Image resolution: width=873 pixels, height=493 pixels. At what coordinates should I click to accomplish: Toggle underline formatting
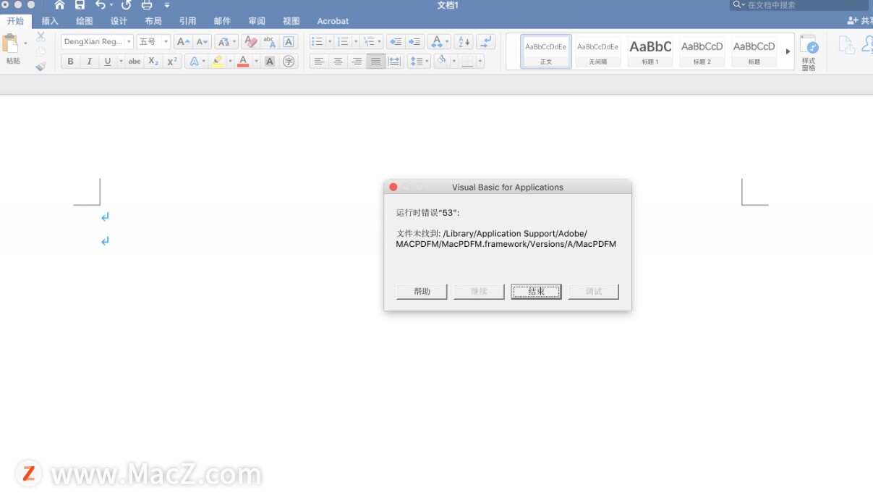[108, 62]
